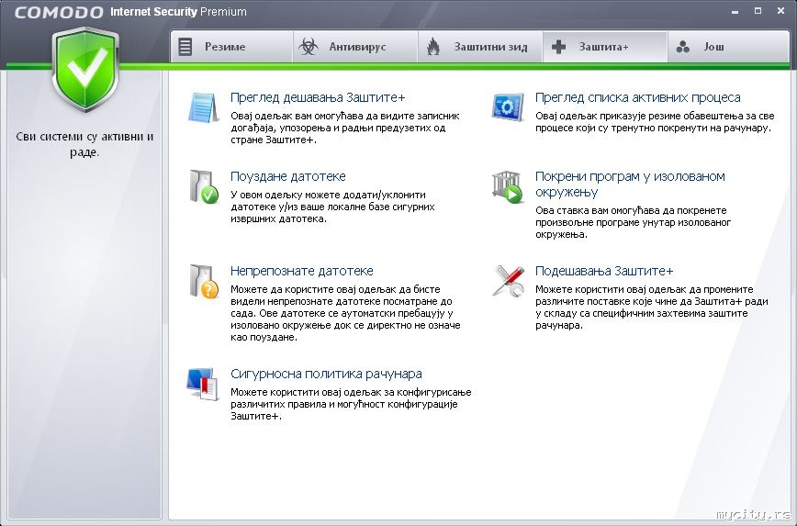Open Поуздане датотеке link
The width and height of the screenshot is (797, 526).
(x=287, y=176)
